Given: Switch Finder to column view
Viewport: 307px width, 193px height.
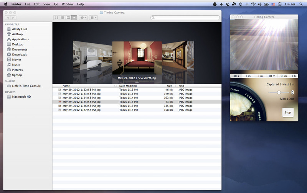Looking at the screenshot, I should click(68, 18).
